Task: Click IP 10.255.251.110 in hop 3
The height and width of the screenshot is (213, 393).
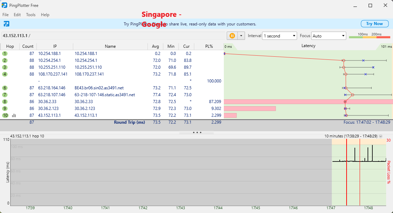Action: (x=52, y=67)
